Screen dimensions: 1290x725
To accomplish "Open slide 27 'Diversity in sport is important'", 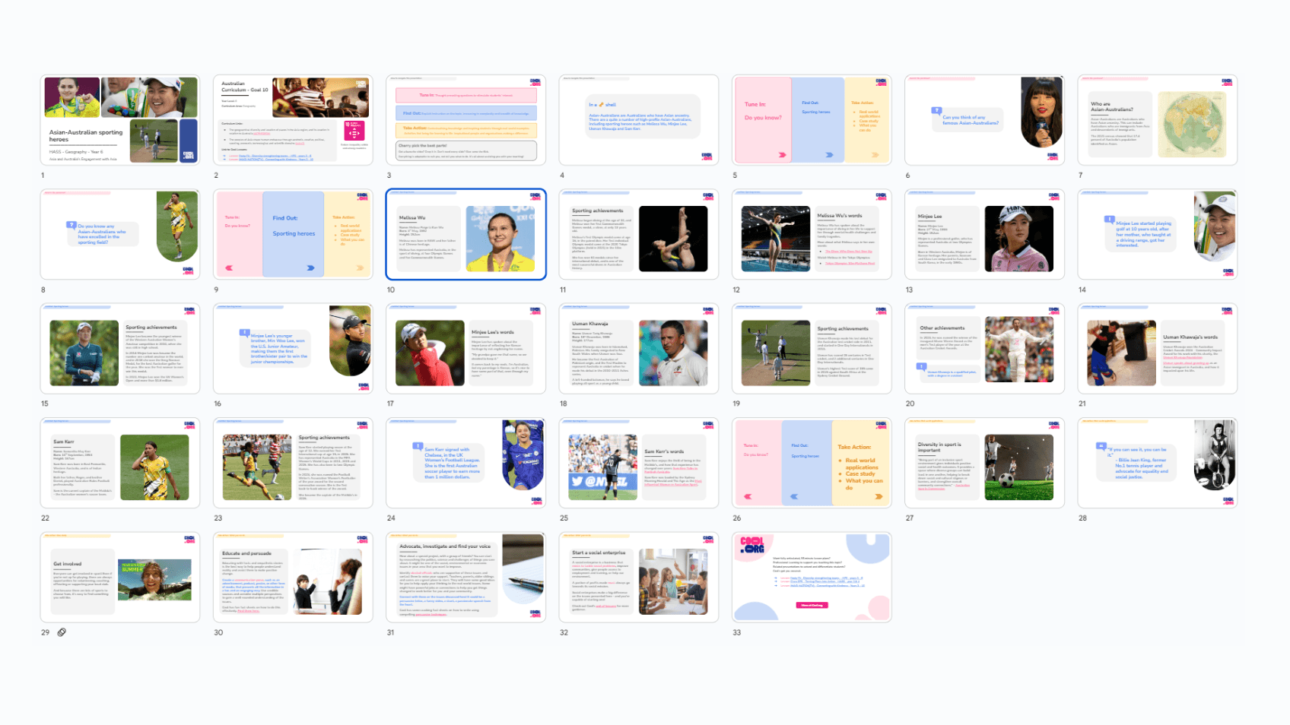I will click(x=984, y=463).
